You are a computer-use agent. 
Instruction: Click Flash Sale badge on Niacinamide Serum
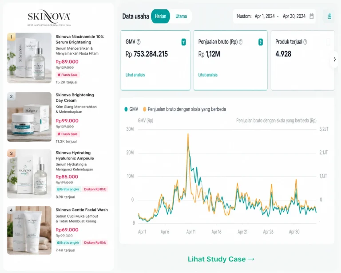tap(67, 75)
